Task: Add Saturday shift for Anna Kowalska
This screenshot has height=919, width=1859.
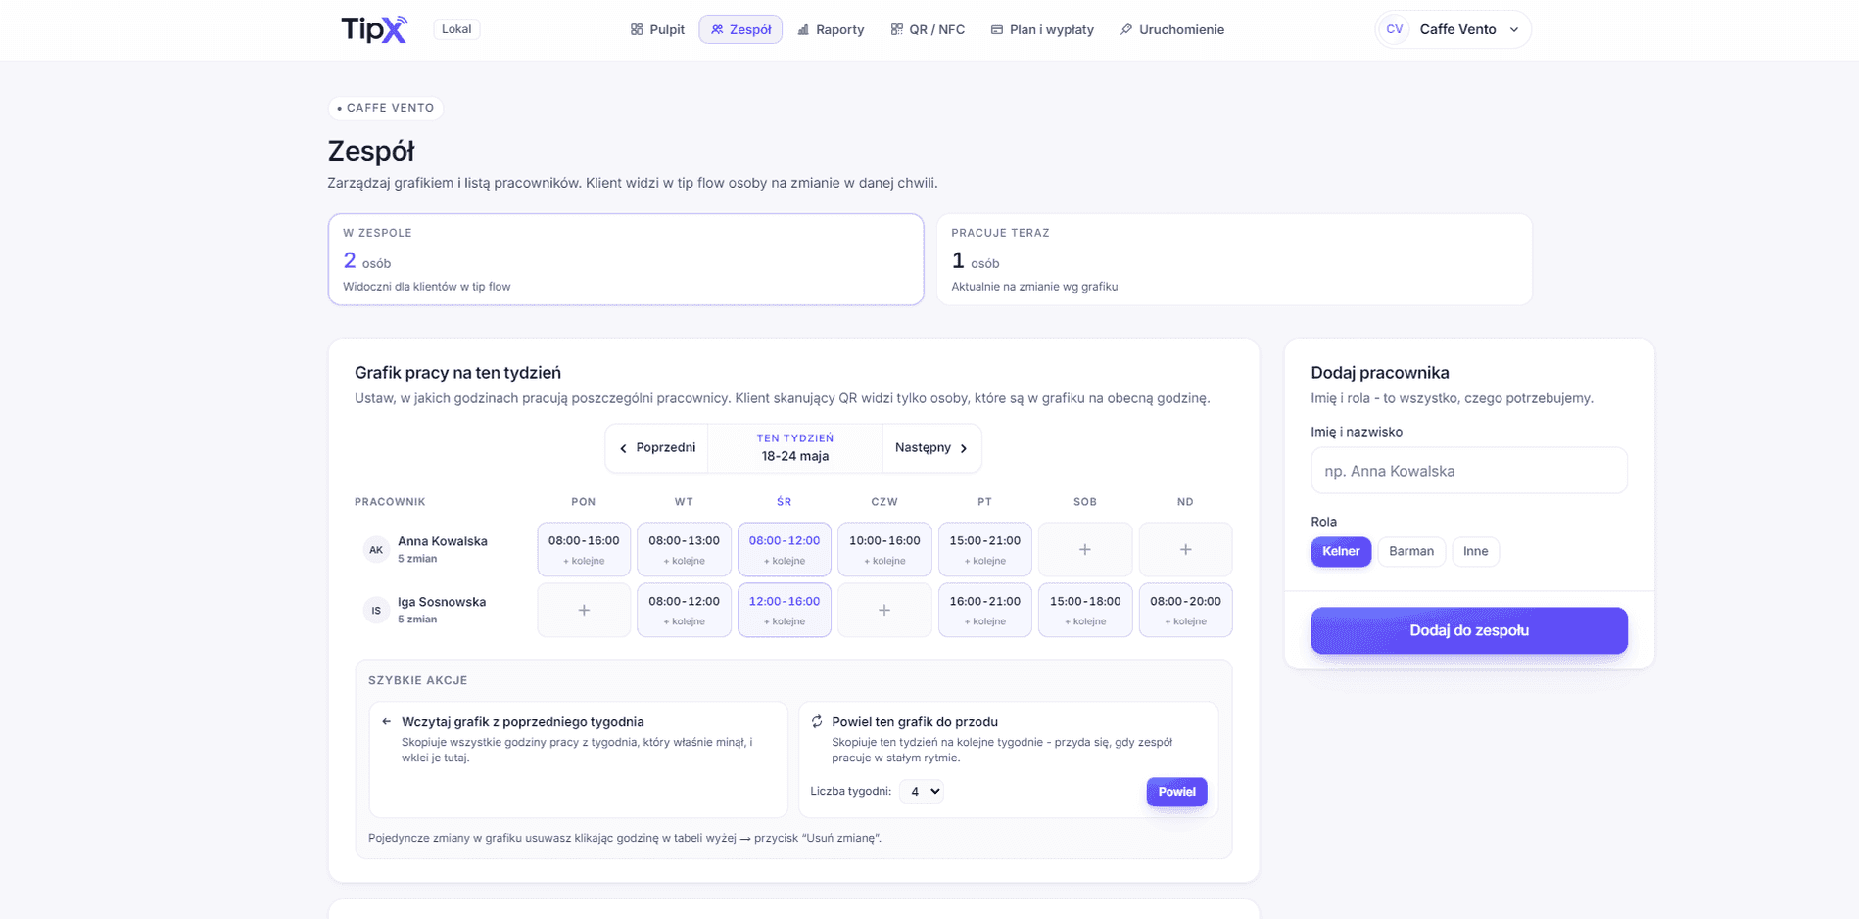Action: click(1084, 549)
